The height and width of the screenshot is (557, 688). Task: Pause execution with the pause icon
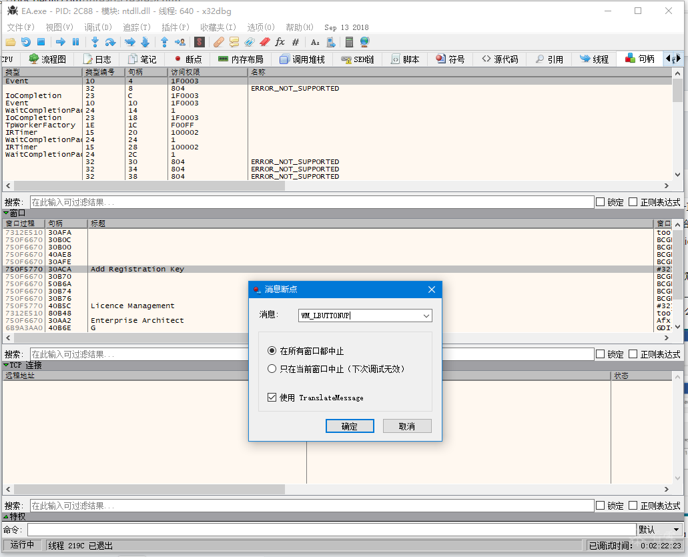pyautogui.click(x=76, y=42)
